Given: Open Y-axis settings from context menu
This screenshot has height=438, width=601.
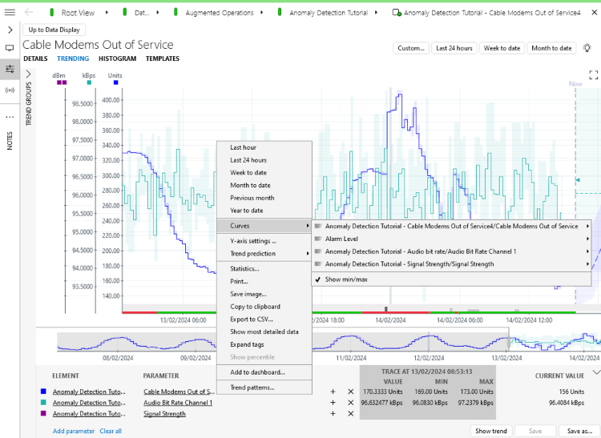Looking at the screenshot, I should (x=264, y=241).
